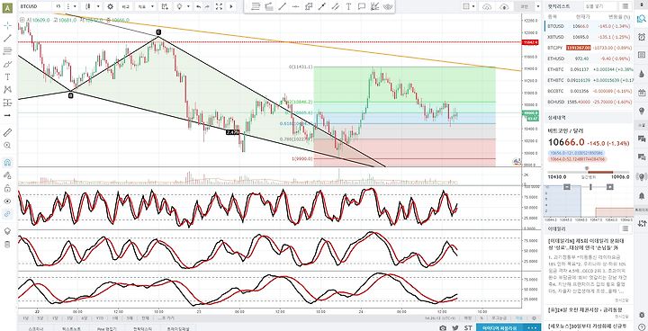This screenshot has height=331, width=648.
Task: Select the brush drawing tool
Action: coord(7,64)
